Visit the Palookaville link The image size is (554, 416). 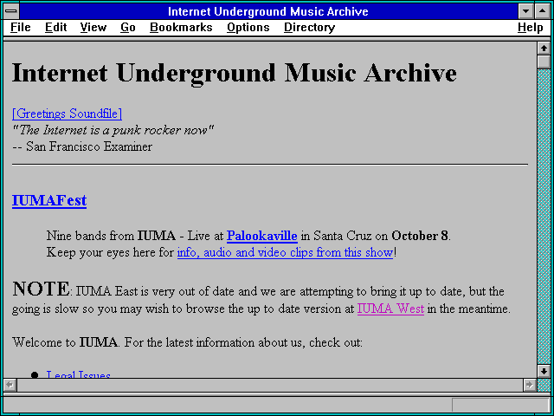(261, 236)
